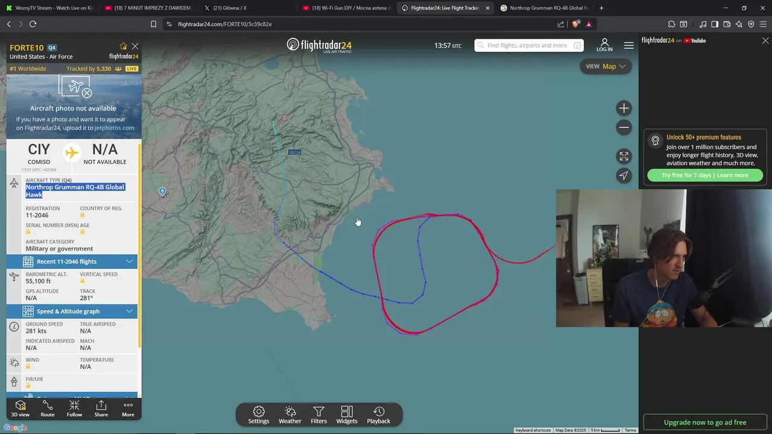Zoom out on the map

tap(624, 127)
